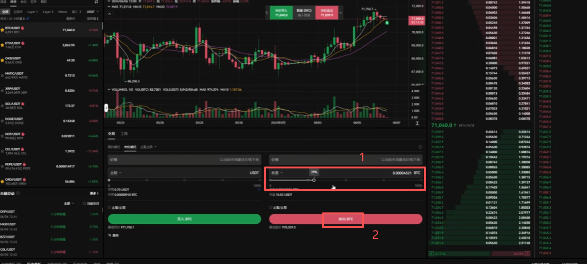This screenshot has width=587, height=264.
Task: Click the refresh icon above the pair list
Action: click(97, 2)
